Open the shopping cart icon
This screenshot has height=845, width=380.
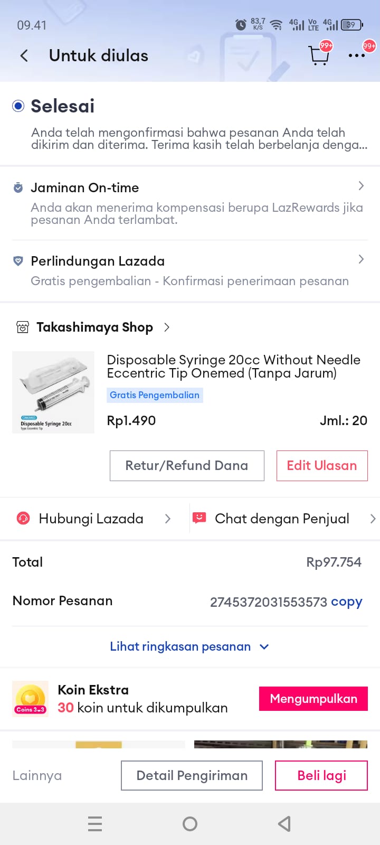tap(318, 55)
